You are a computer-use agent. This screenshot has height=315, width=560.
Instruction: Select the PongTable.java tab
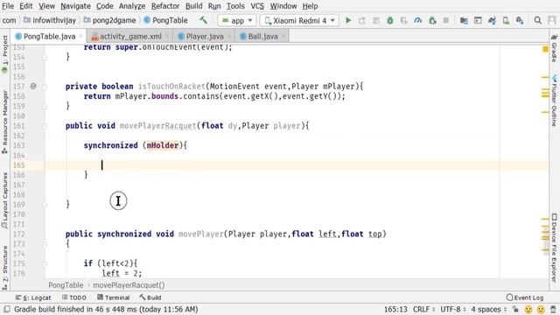click(x=49, y=37)
